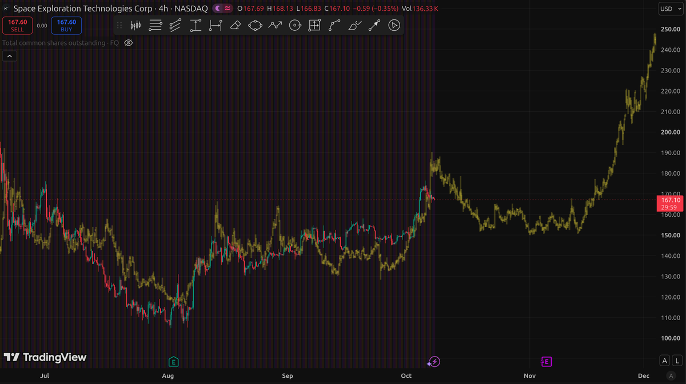Open the USD currency dropdown

669,9
